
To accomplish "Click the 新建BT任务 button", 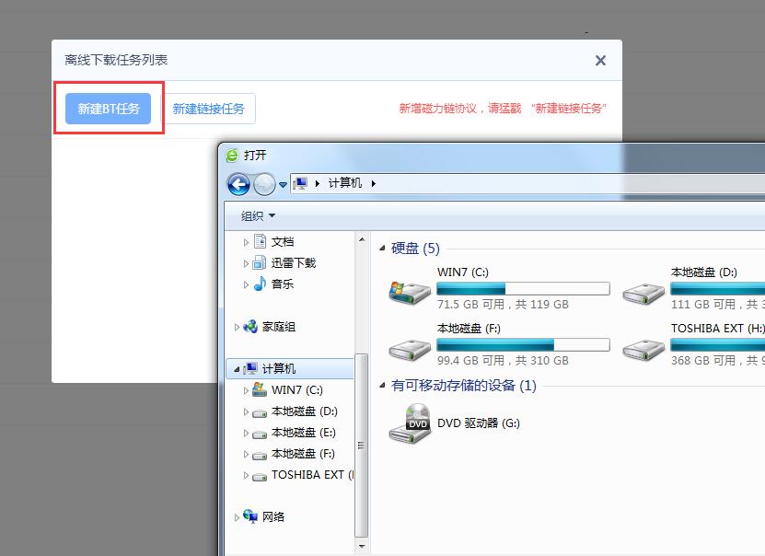I will [x=108, y=109].
